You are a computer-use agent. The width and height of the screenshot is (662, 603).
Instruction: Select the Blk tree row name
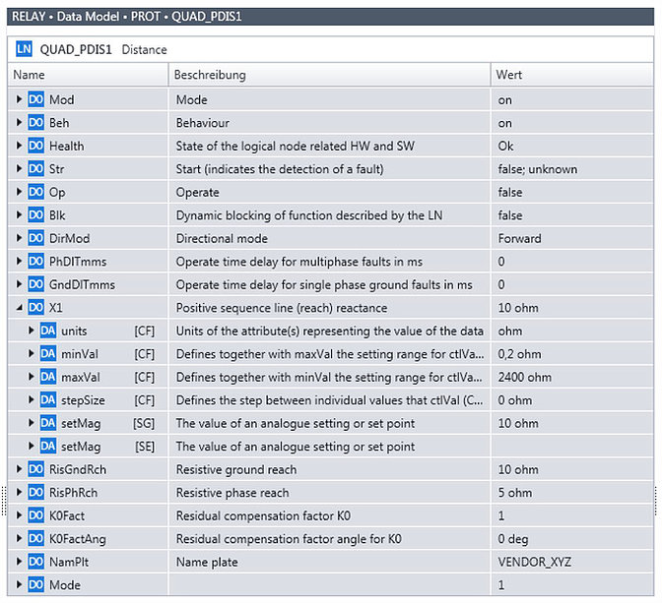(x=57, y=215)
